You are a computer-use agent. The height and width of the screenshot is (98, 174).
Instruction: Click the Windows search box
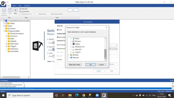pos(30,95)
